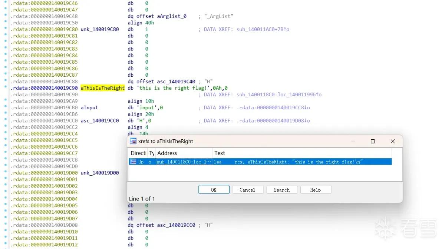The height and width of the screenshot is (249, 445).
Task: Select the unk_140019D00 label
Action: (100, 173)
